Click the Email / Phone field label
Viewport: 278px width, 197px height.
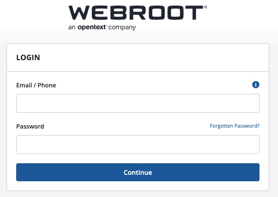pyautogui.click(x=36, y=85)
